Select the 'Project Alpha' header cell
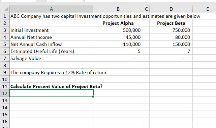216x128 pixels. pyautogui.click(x=118, y=23)
